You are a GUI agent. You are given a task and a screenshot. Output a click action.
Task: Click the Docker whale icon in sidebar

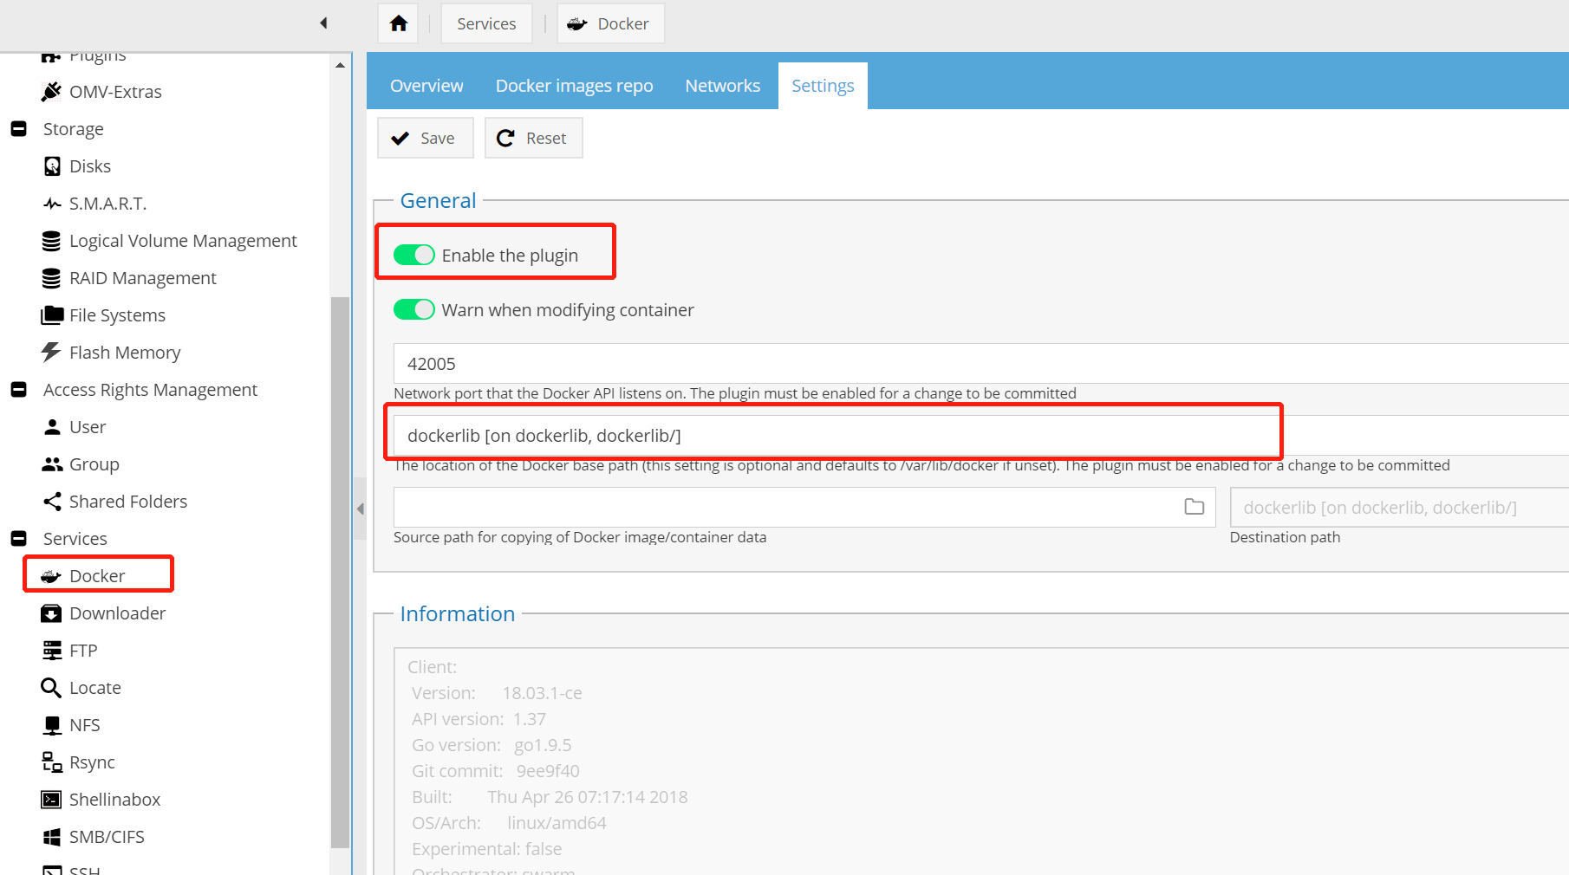51,576
